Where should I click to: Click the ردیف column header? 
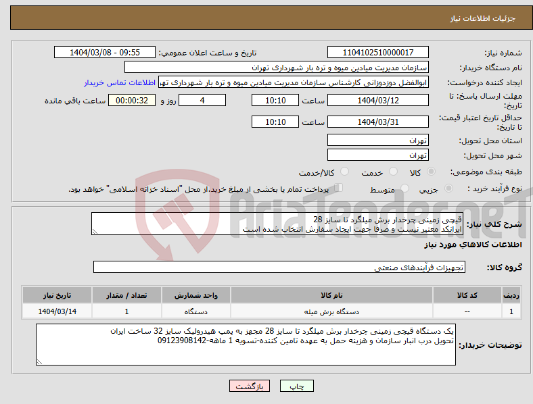511,295
